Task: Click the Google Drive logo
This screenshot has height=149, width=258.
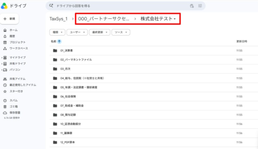Action: click(x=4, y=6)
